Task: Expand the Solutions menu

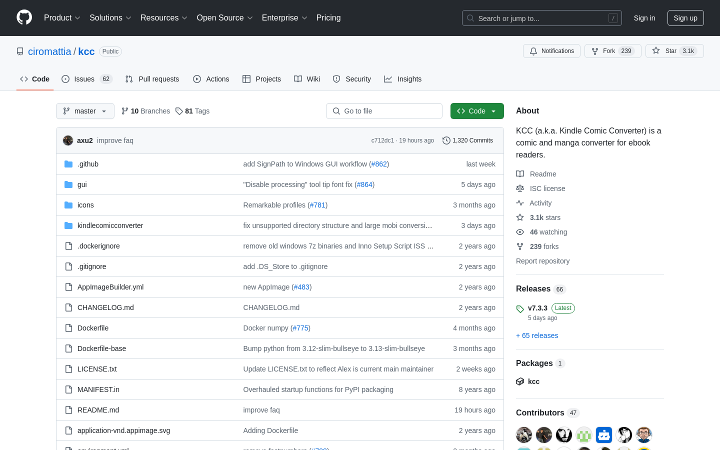Action: [110, 18]
